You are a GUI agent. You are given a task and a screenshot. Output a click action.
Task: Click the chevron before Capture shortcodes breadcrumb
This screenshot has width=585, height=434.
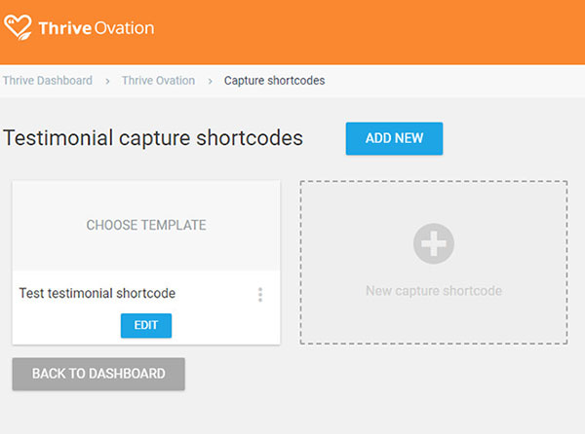pyautogui.click(x=210, y=81)
